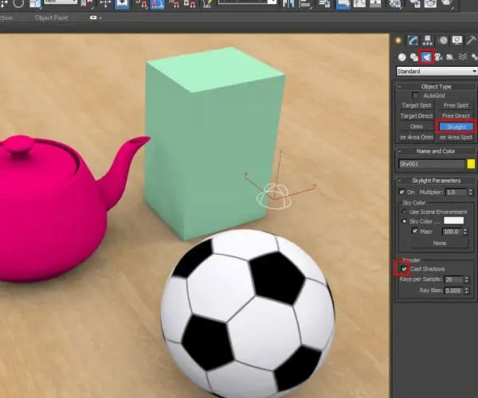Open the Hierarchy panel tab
Image resolution: width=478 pixels, height=398 pixels.
[x=427, y=40]
